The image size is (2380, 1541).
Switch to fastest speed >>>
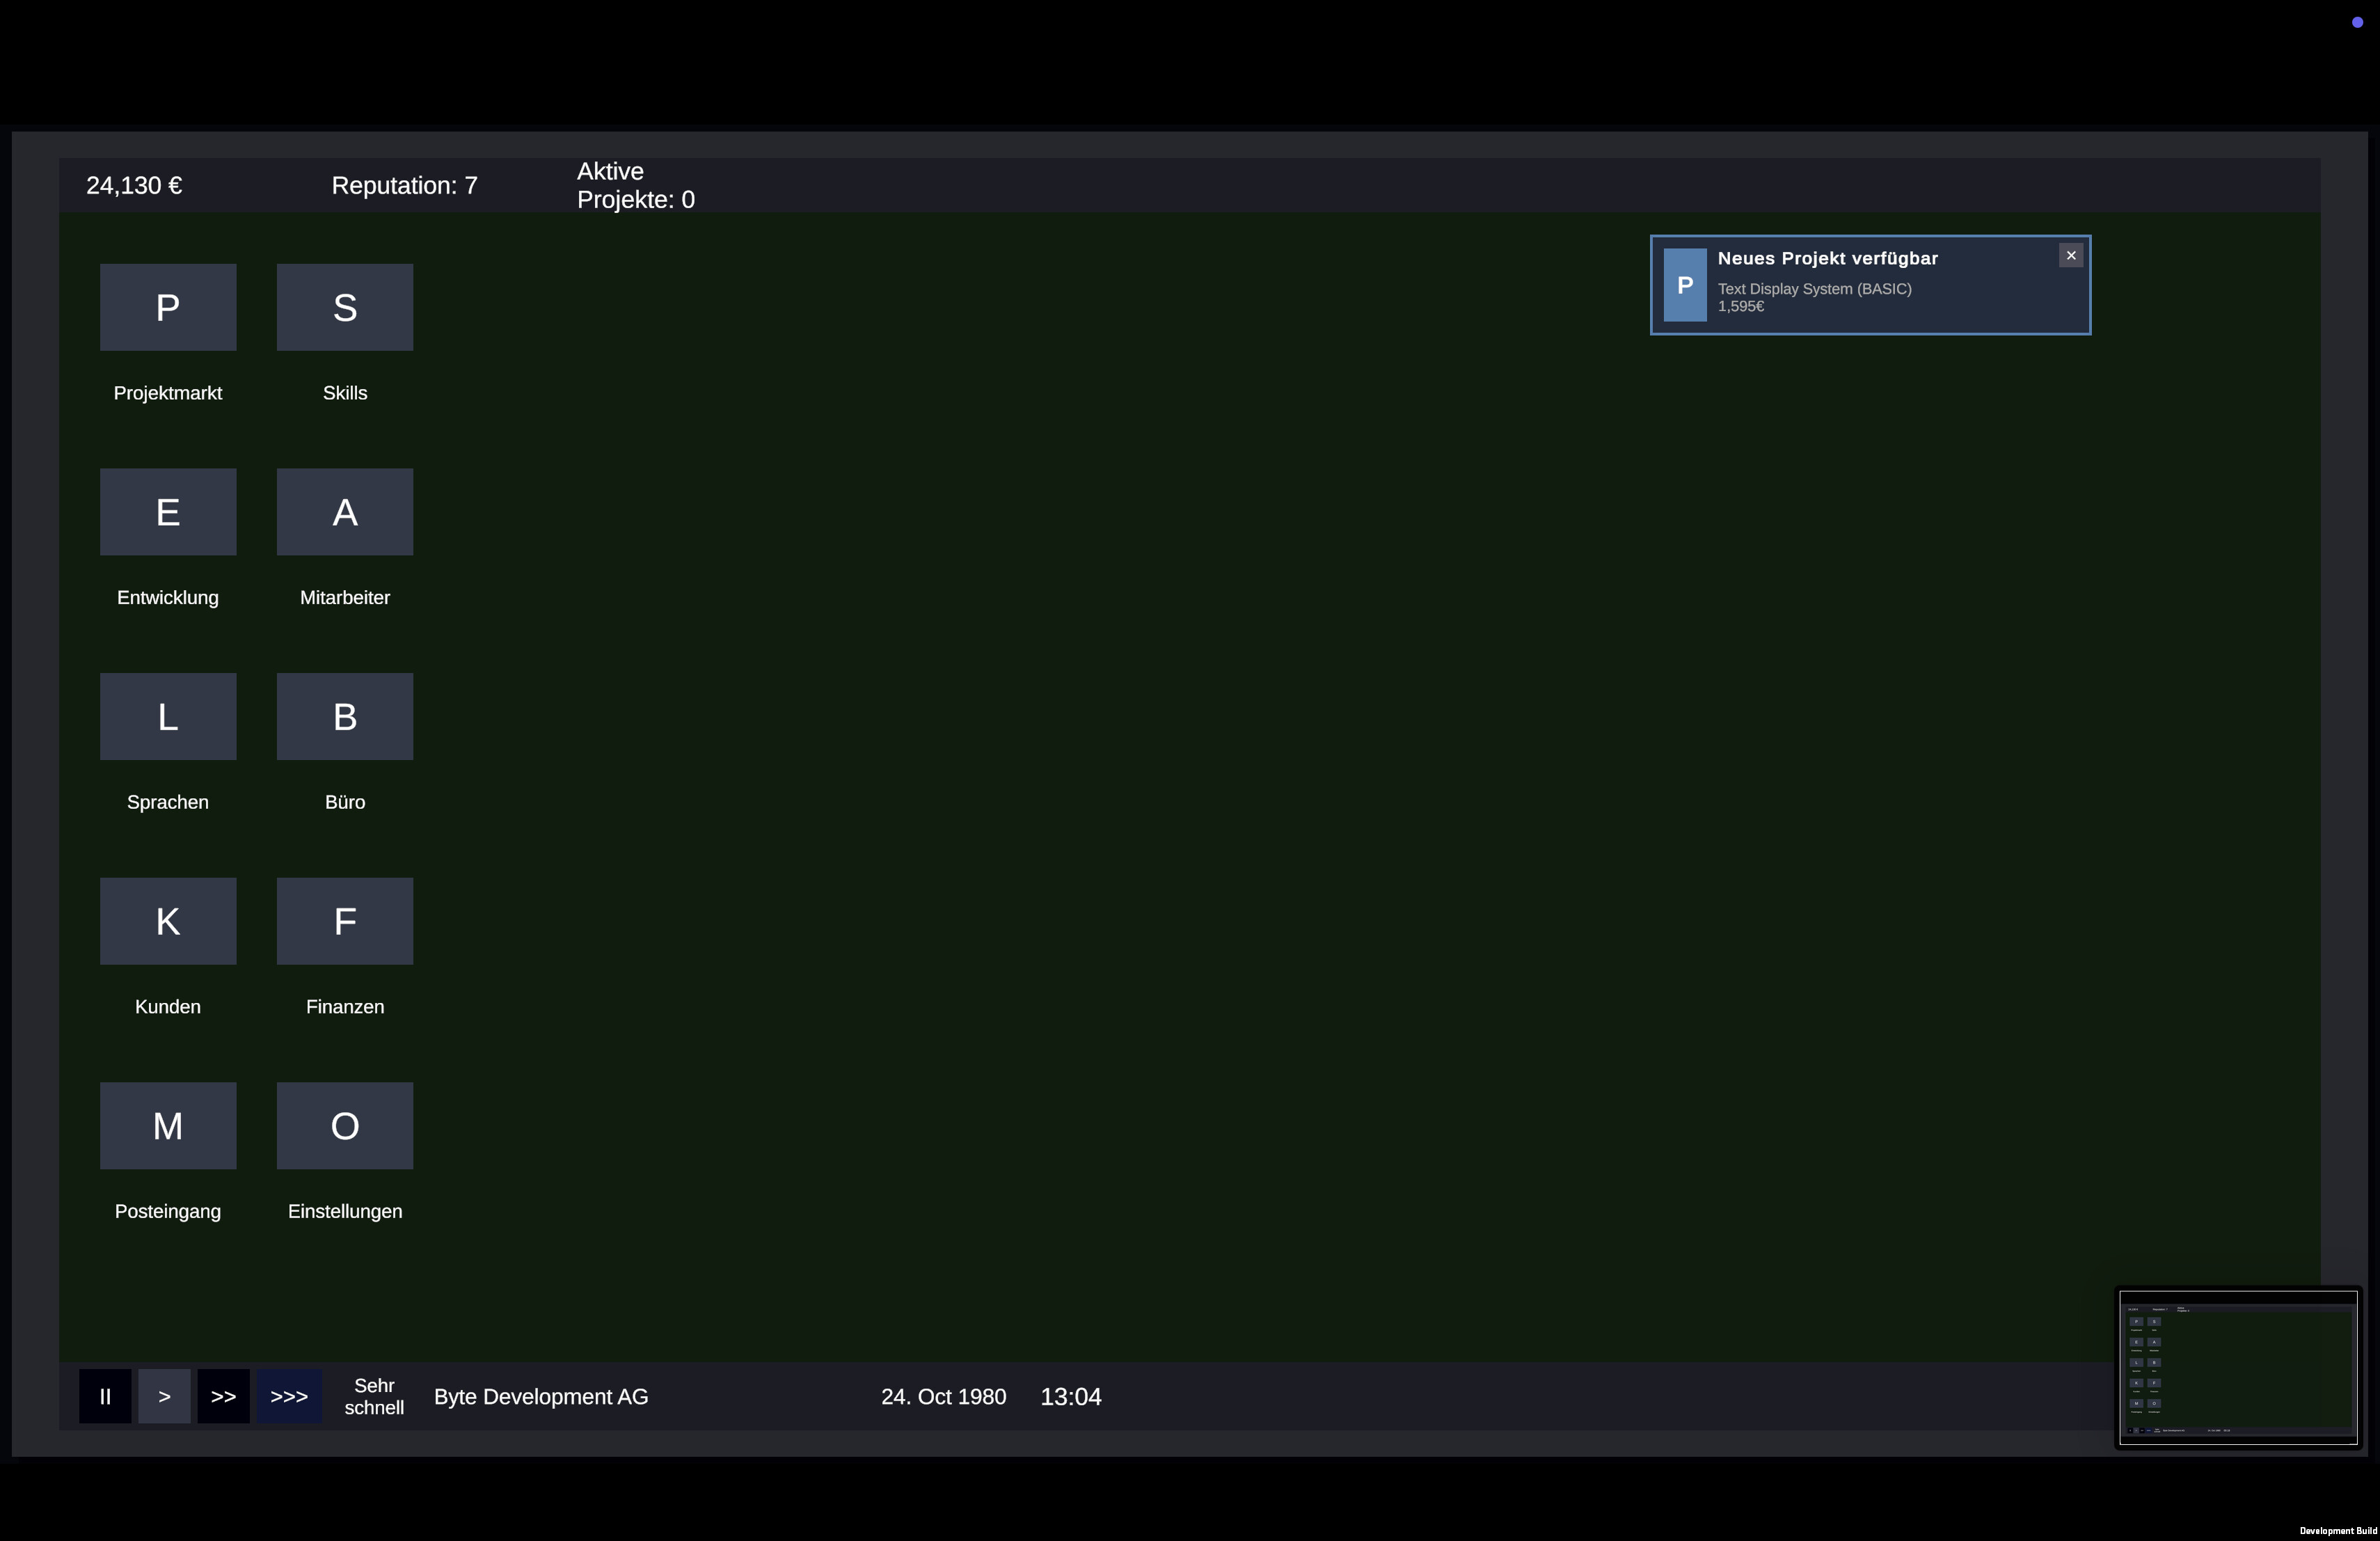(289, 1396)
